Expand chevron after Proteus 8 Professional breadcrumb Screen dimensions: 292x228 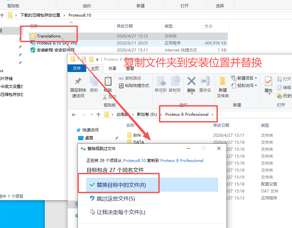(213, 114)
